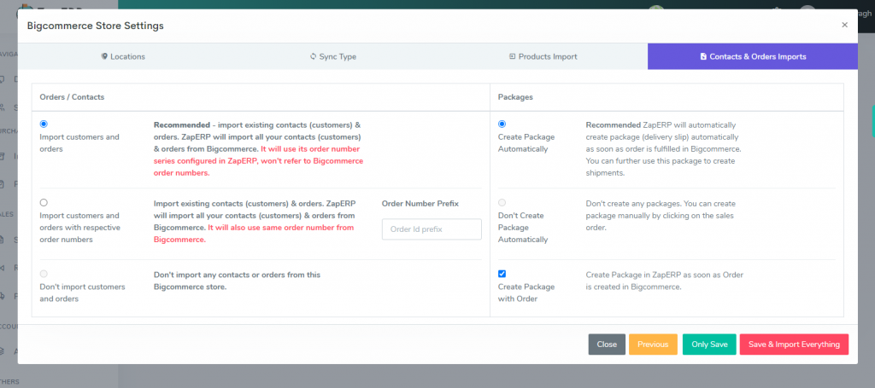This screenshot has height=388, width=875.
Task: Select 'Create Package Automatically' radio option
Action: [502, 125]
